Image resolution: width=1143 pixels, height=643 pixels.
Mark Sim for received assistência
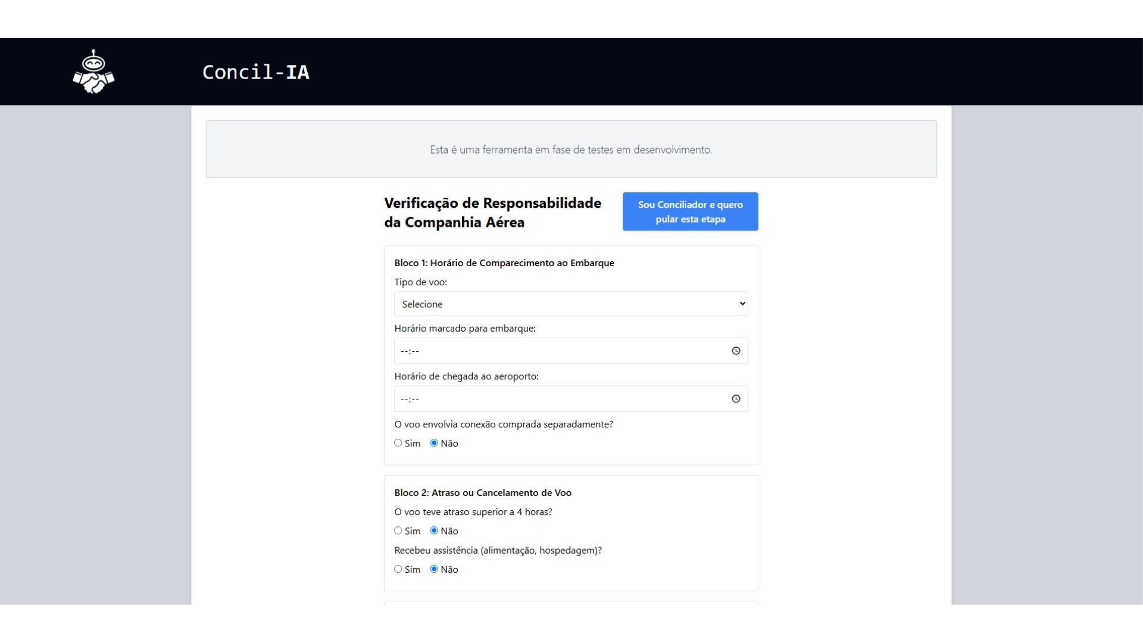tap(398, 569)
